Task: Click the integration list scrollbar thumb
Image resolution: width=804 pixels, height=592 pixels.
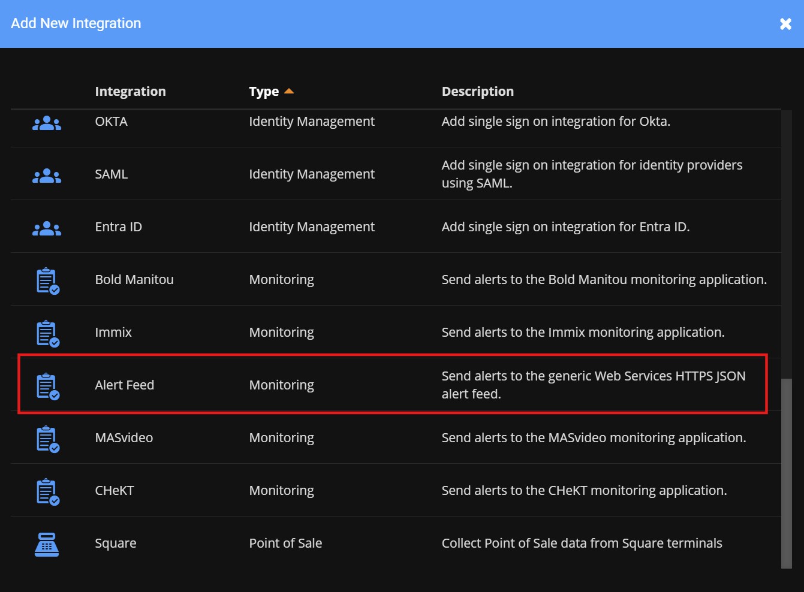Action: pyautogui.click(x=787, y=473)
